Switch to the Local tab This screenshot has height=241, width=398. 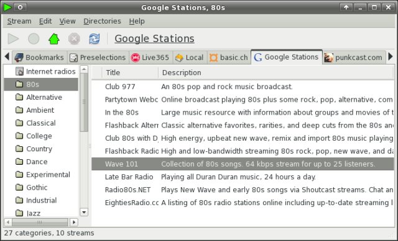[x=190, y=58]
